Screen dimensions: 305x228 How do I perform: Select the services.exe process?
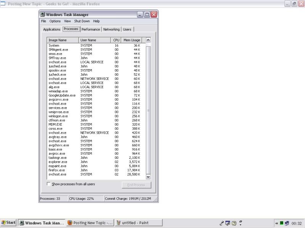[96, 108]
